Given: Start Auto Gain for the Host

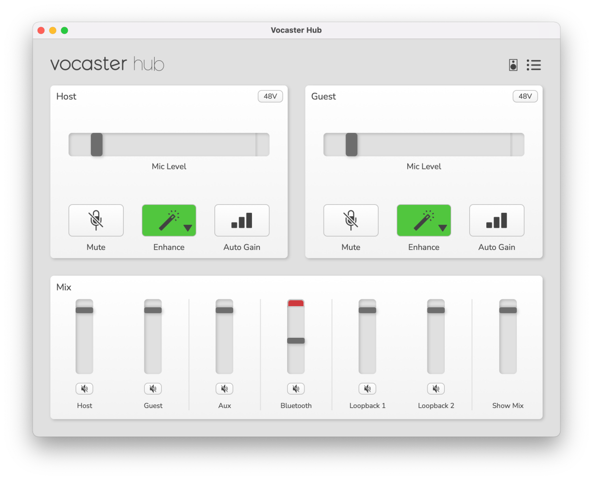Looking at the screenshot, I should [x=242, y=220].
